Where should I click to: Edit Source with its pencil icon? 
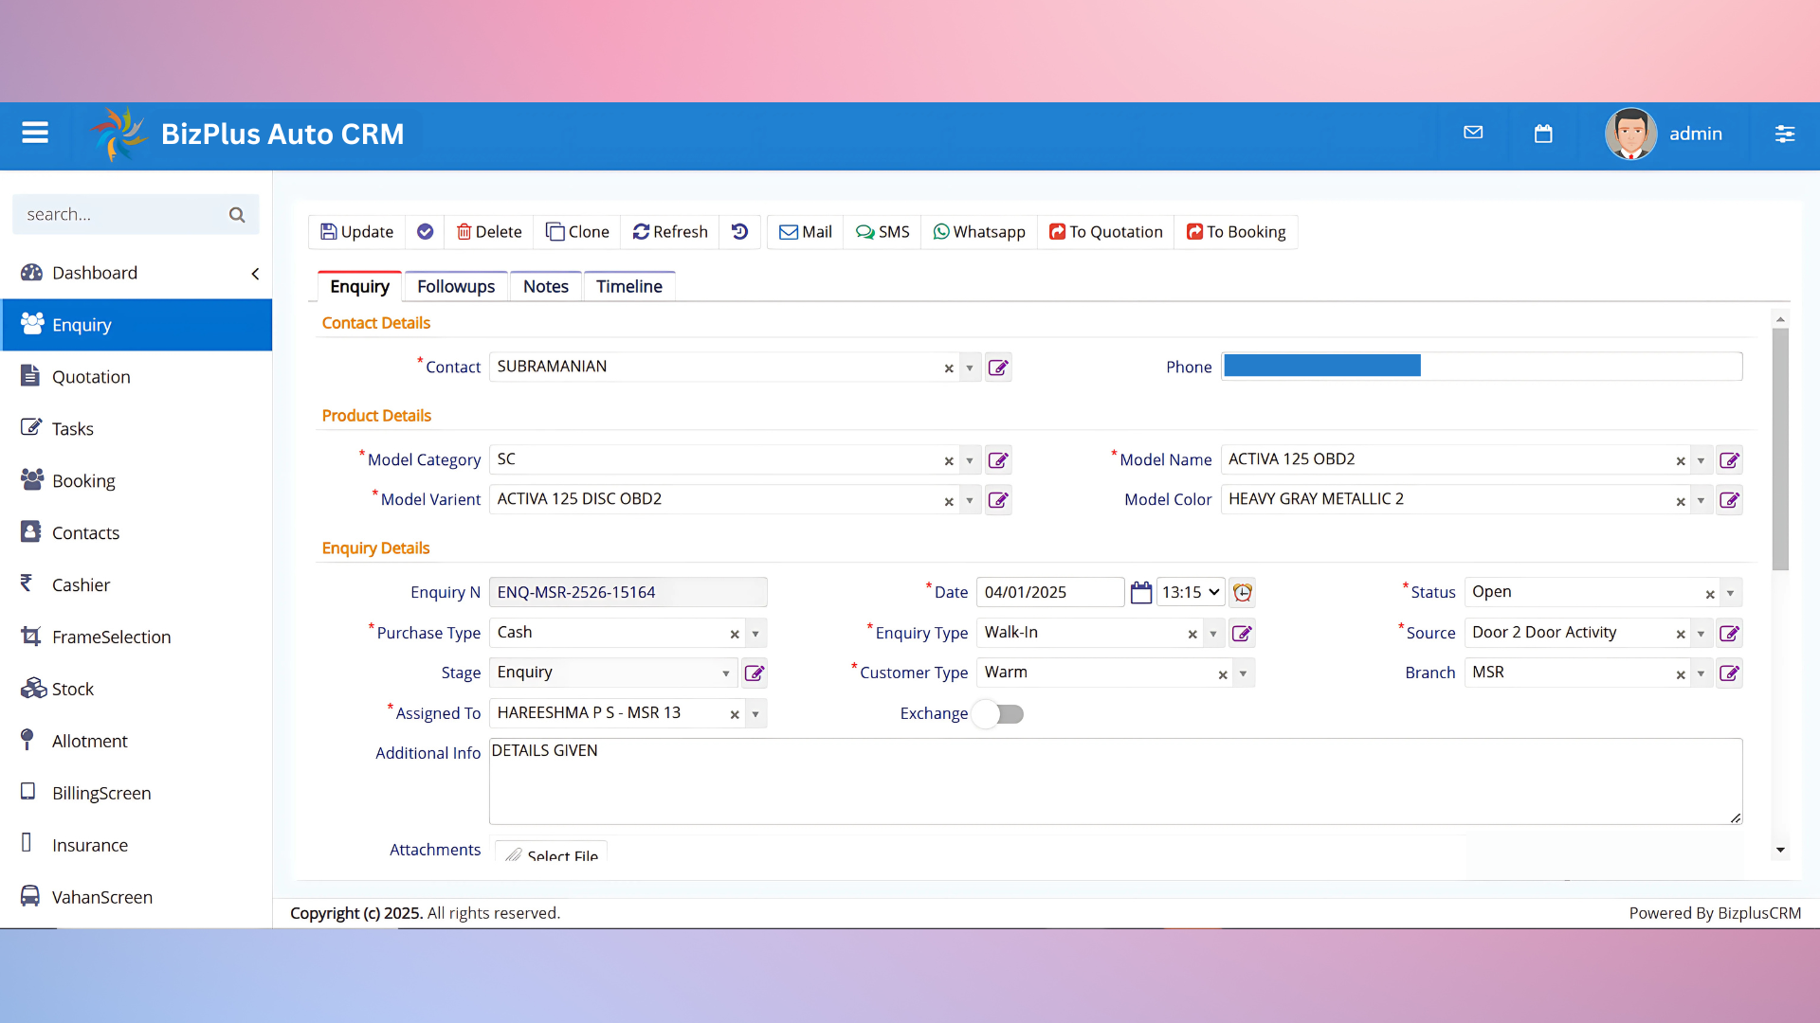click(1730, 634)
